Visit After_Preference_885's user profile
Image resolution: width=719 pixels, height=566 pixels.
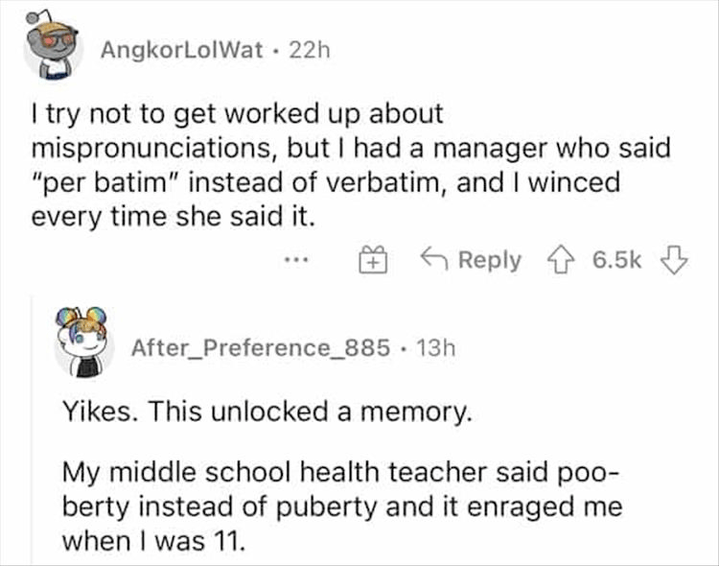coord(260,347)
